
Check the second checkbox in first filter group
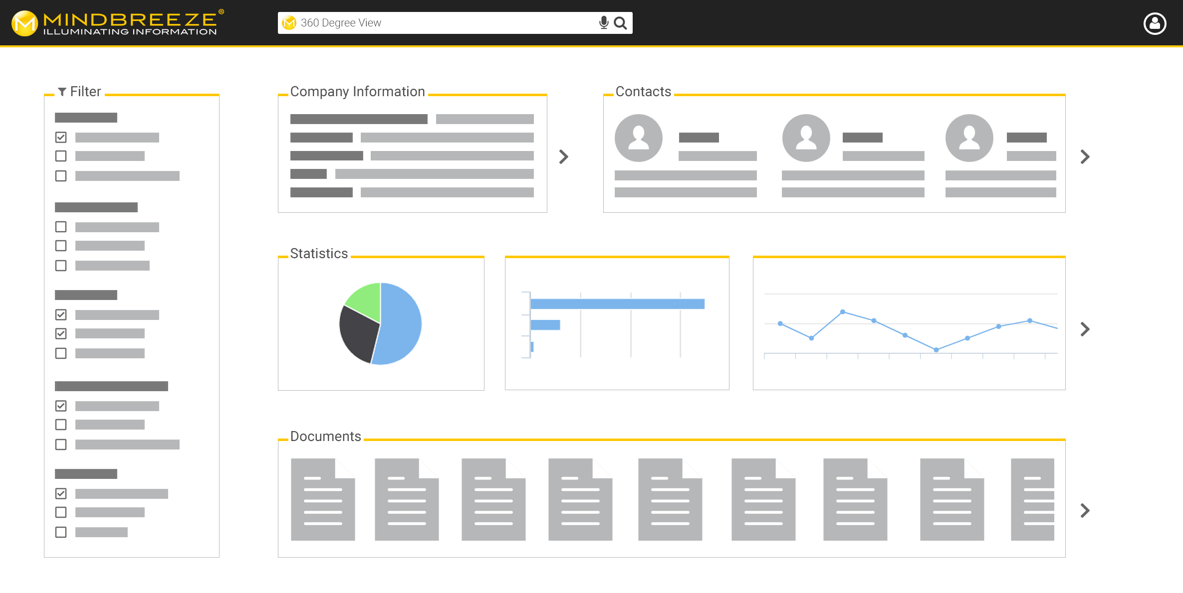61,156
